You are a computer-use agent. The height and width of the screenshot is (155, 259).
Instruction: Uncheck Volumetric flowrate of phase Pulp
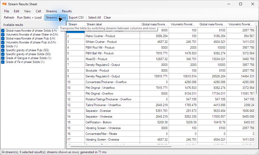(3, 42)
